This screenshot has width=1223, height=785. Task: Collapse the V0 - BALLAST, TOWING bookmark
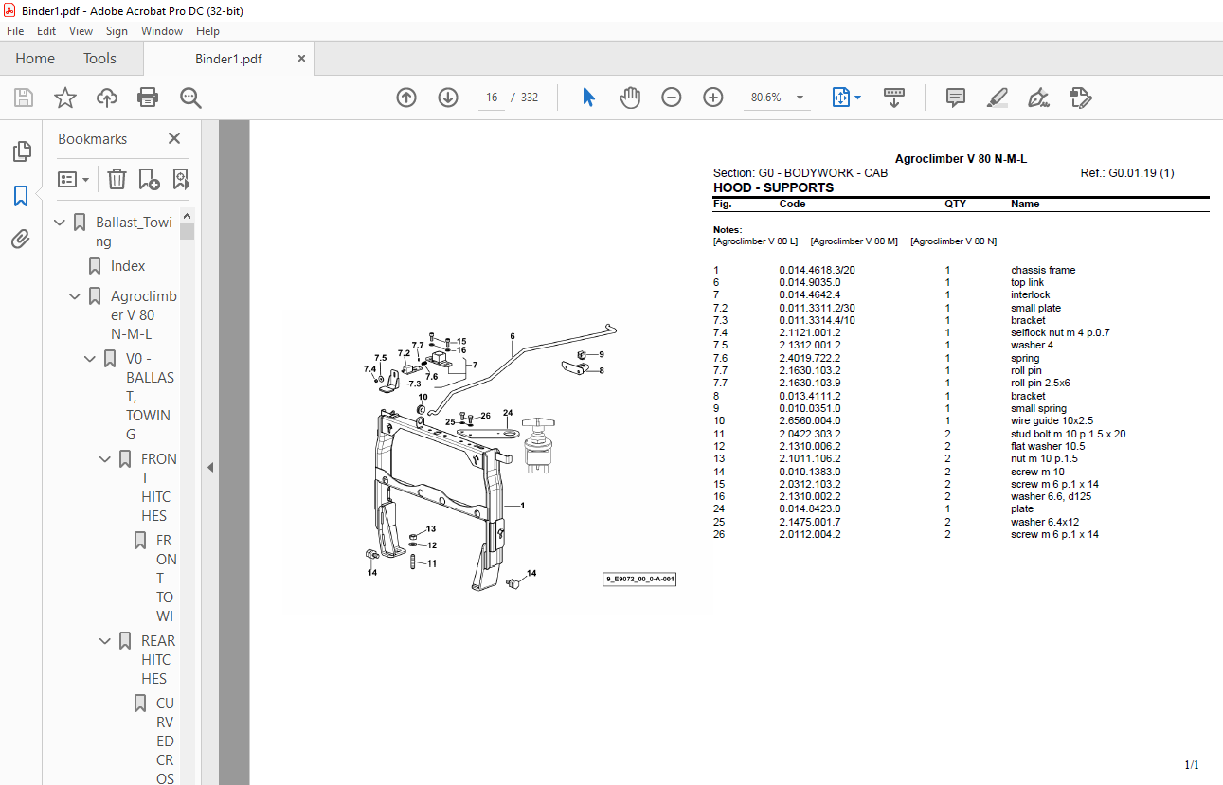(x=91, y=359)
